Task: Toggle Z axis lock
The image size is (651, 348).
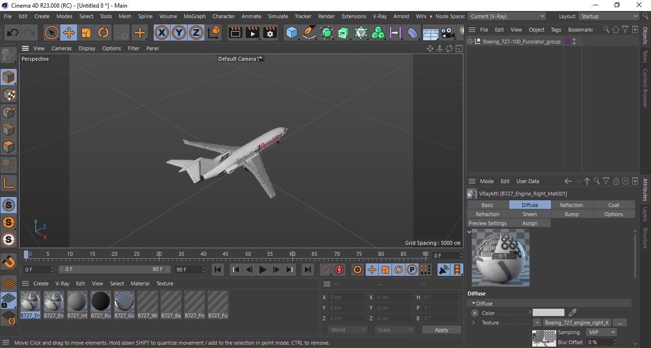Action: click(196, 33)
